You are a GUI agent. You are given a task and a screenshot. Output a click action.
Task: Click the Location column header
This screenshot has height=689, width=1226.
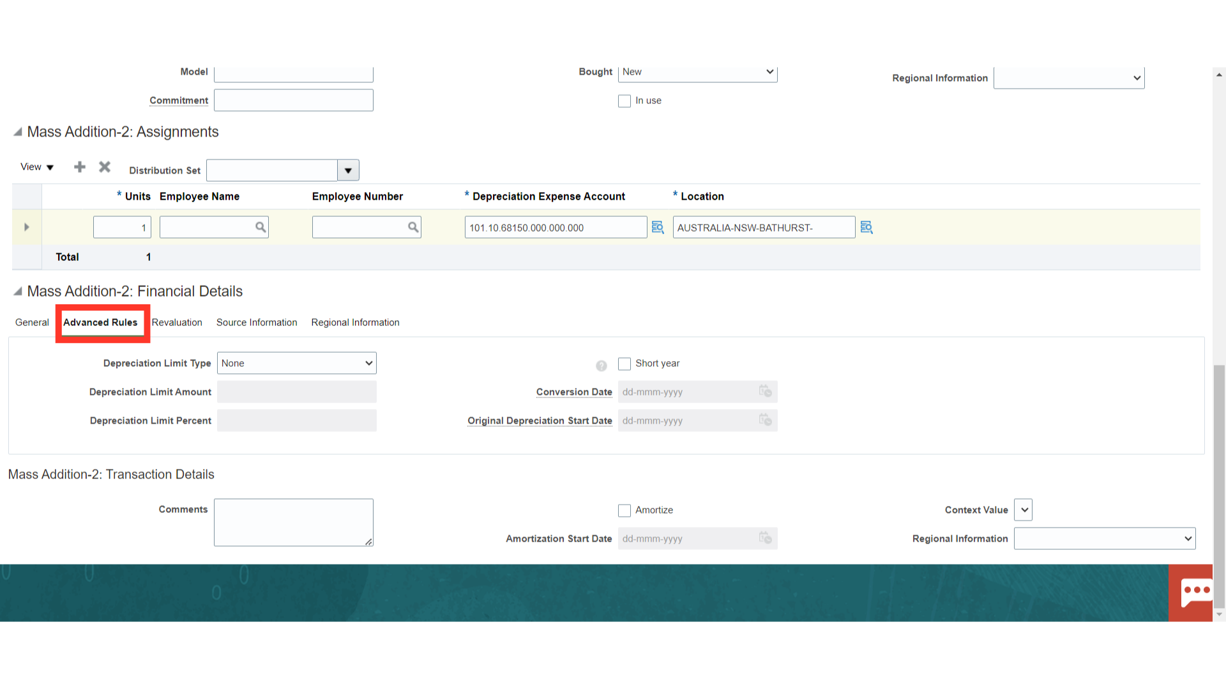[702, 196]
